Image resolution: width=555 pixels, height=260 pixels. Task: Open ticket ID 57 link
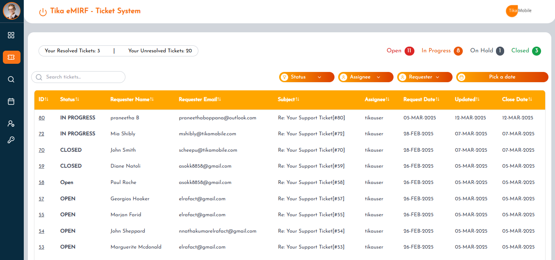[x=41, y=199]
